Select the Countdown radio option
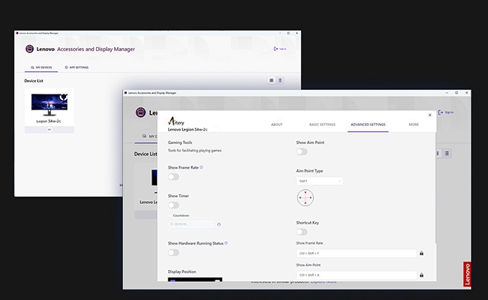The width and height of the screenshot is (488, 300). click(x=170, y=215)
